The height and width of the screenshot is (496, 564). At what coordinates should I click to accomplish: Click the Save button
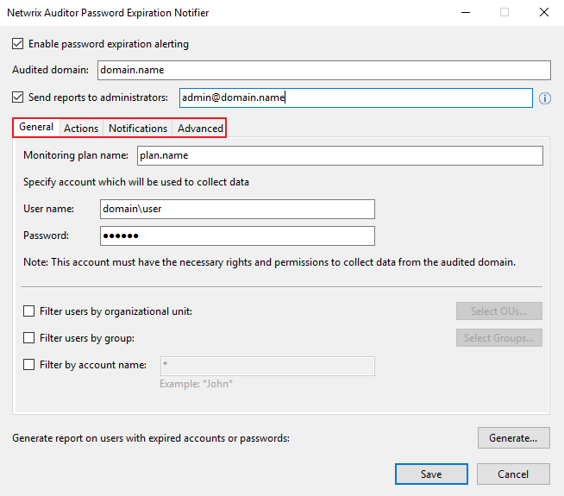[x=431, y=474]
